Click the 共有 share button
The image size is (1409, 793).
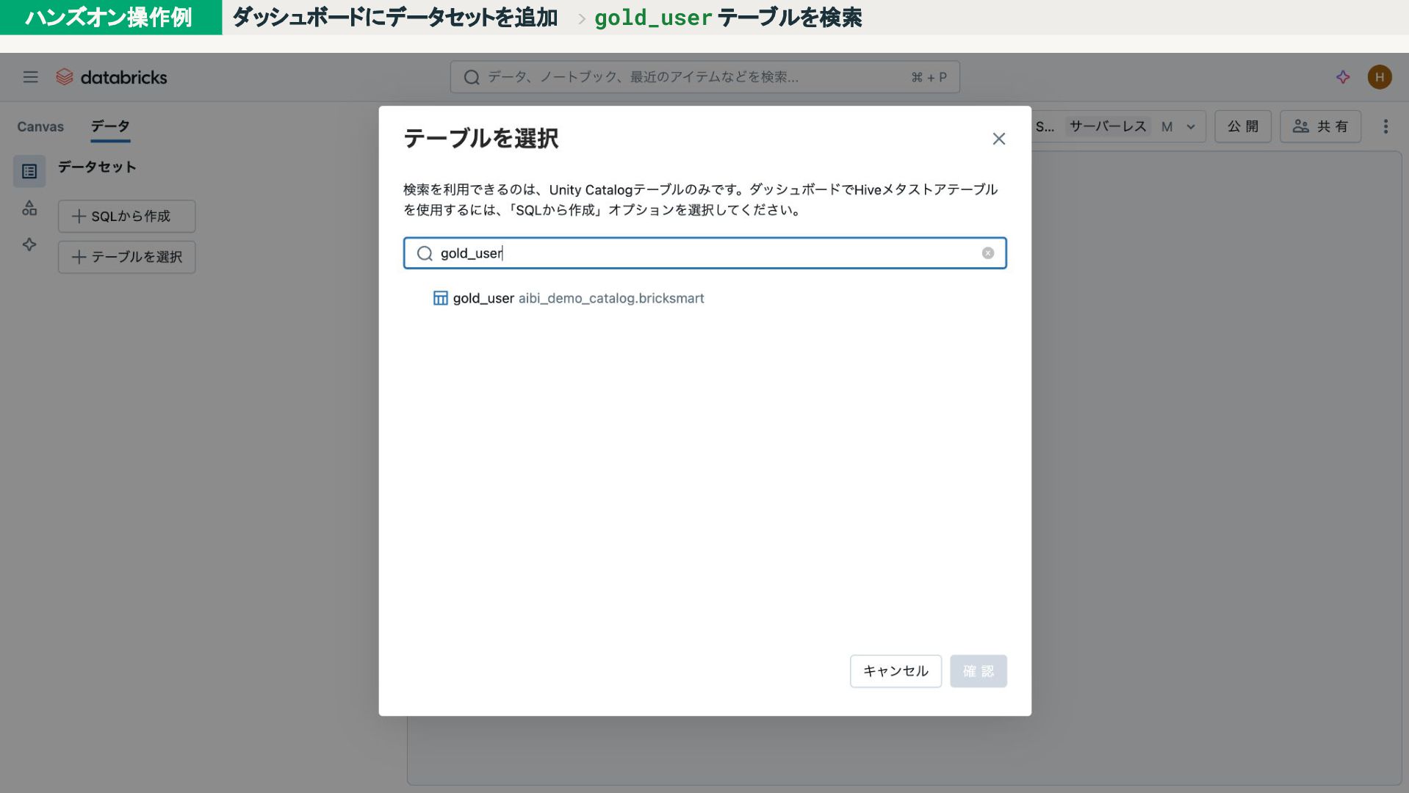tap(1320, 127)
